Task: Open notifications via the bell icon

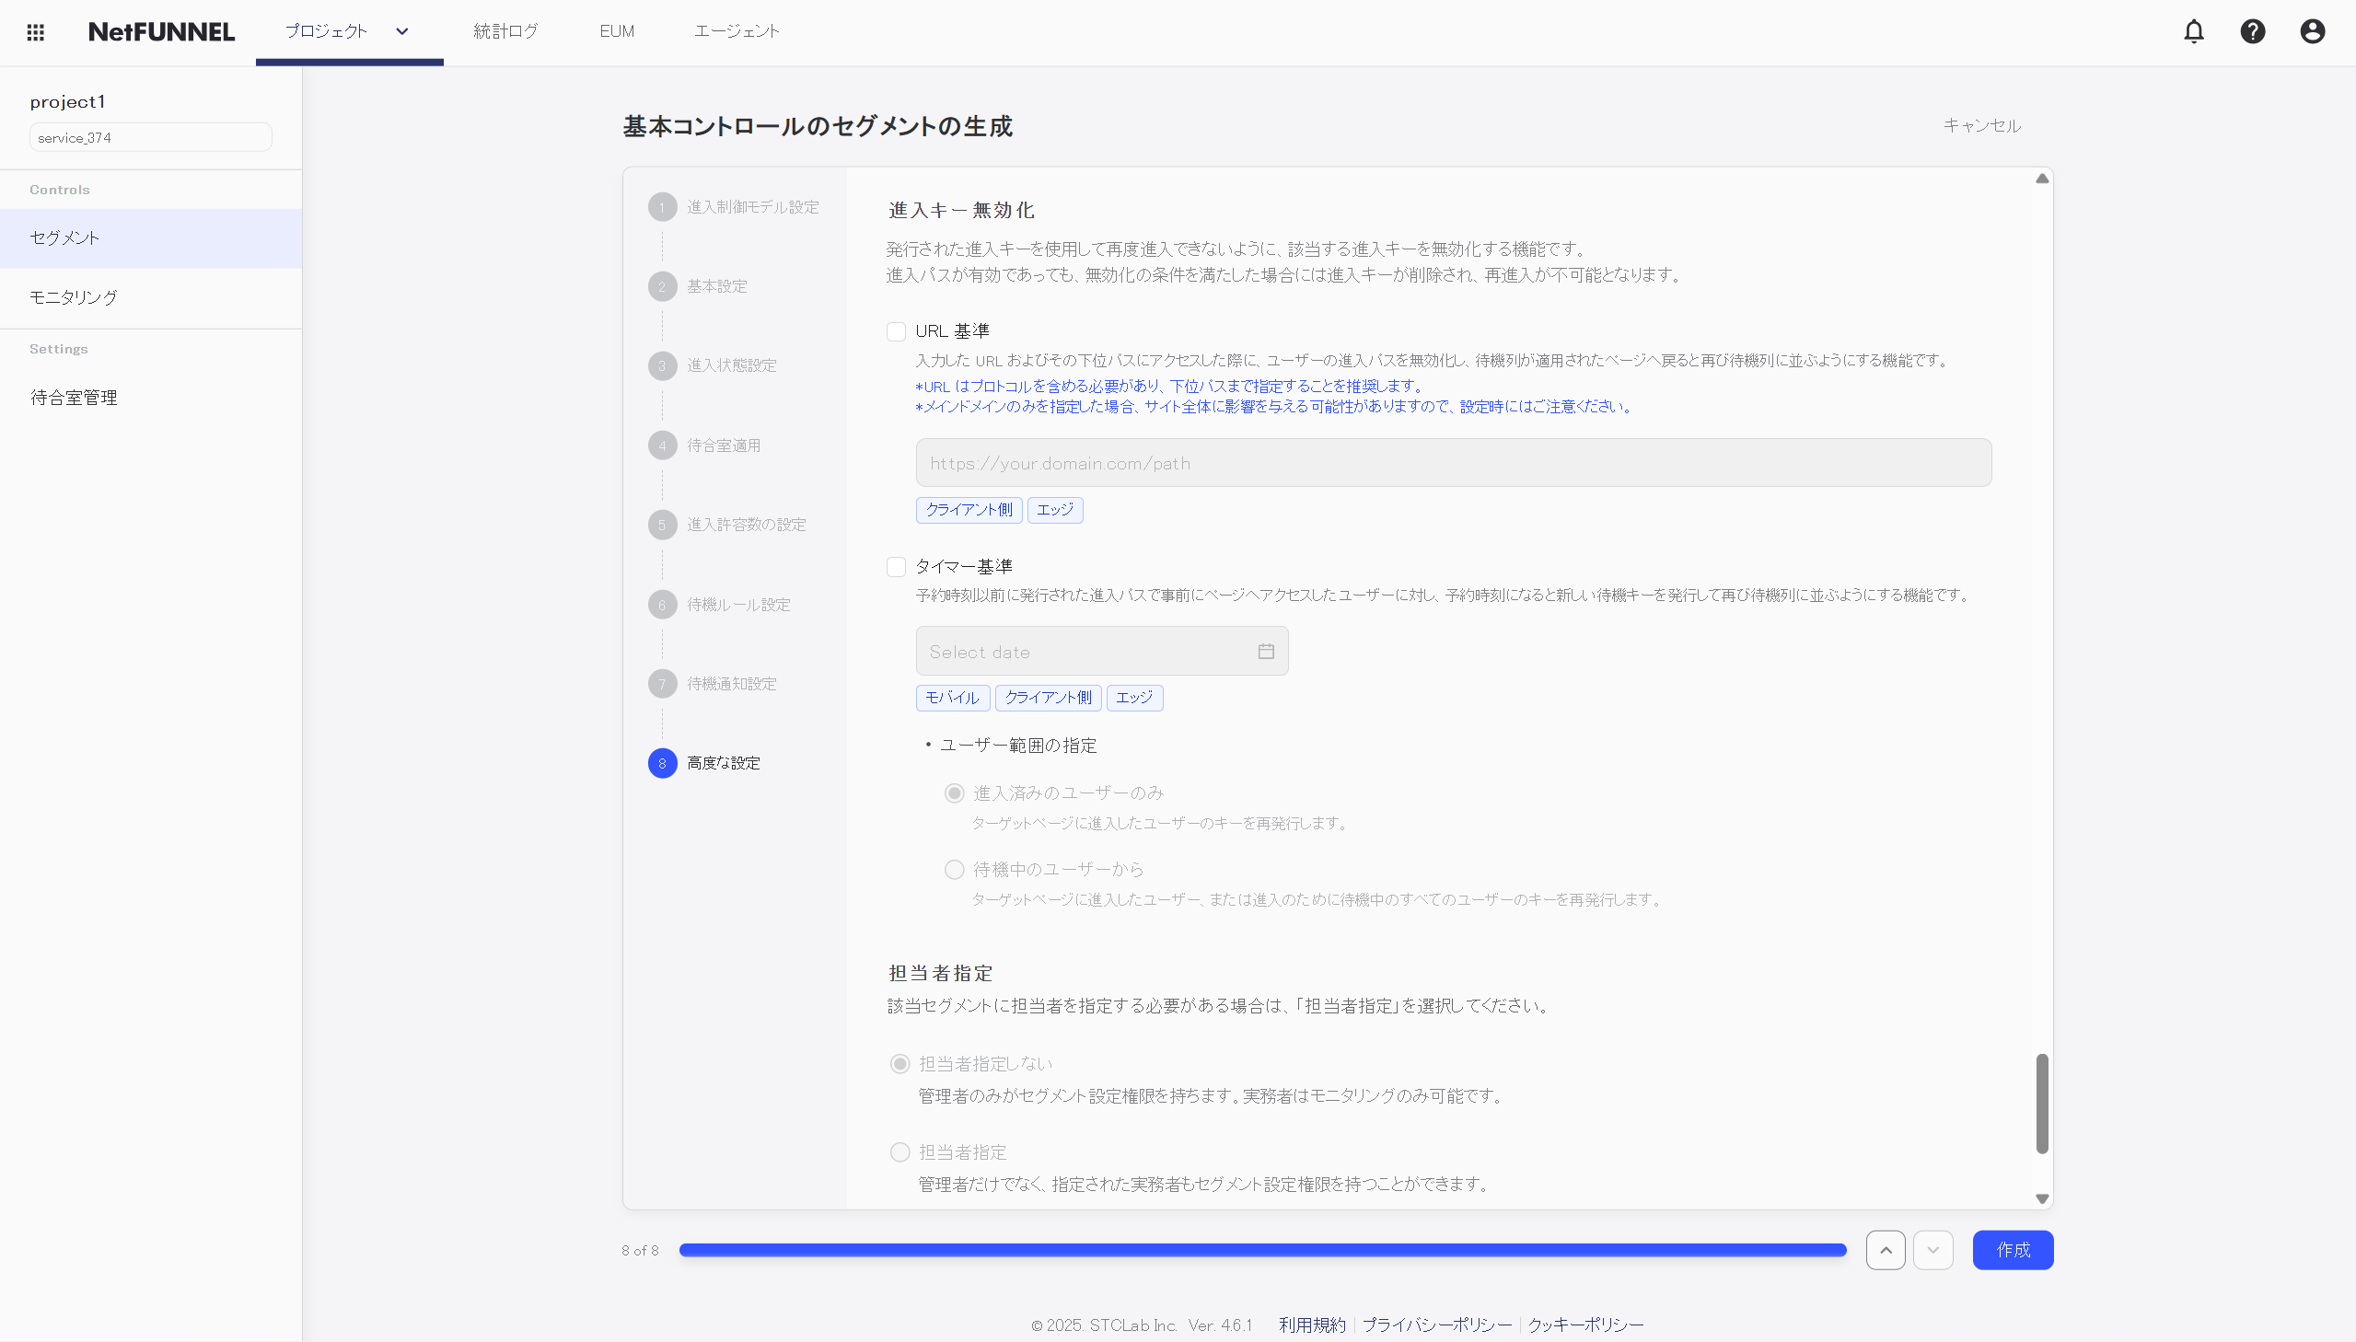Action: click(x=2193, y=30)
